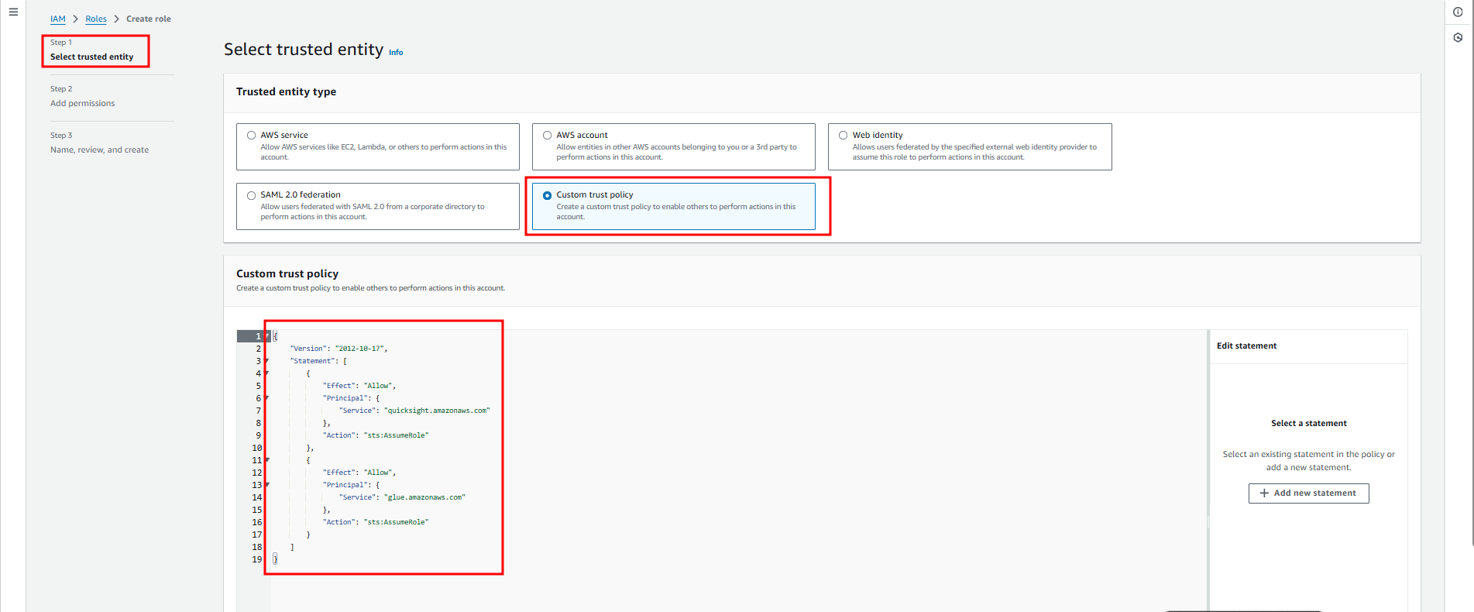Viewport: 1474px width, 612px height.
Task: Open the Info link beside Select trusted entity
Action: [396, 53]
